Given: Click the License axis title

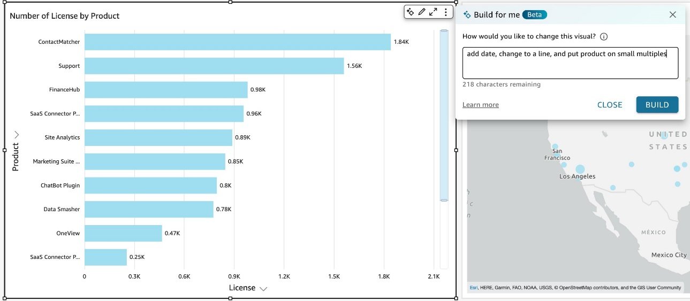Looking at the screenshot, I should point(242,288).
